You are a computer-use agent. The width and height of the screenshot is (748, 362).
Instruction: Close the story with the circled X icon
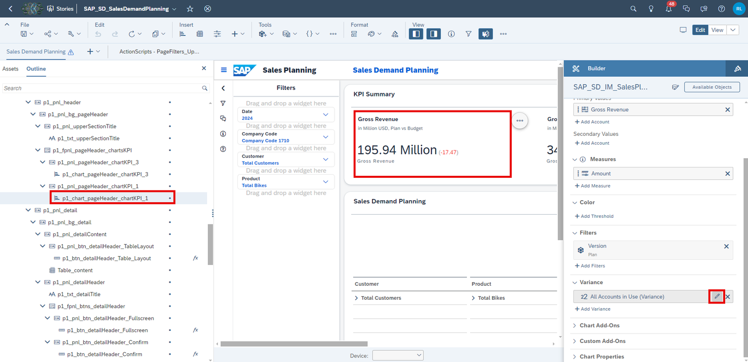coord(208,9)
